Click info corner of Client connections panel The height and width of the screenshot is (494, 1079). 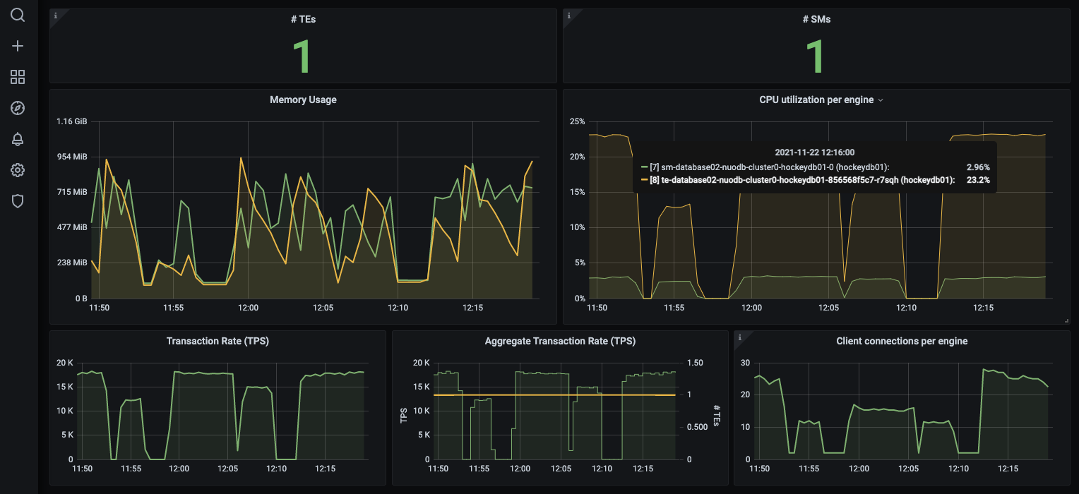(739, 337)
